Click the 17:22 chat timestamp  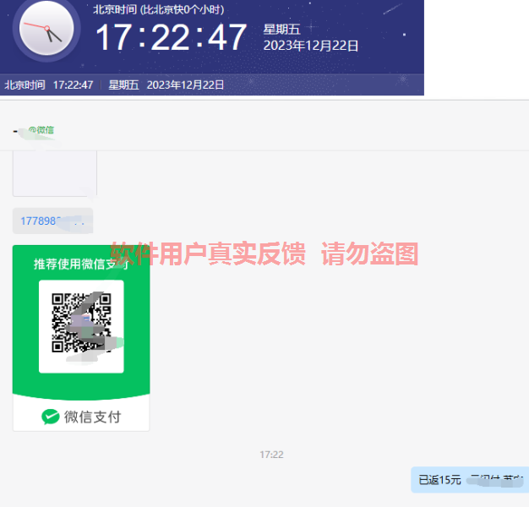point(271,455)
